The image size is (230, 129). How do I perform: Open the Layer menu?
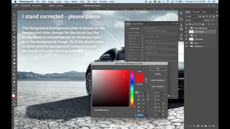[x=59, y=1]
